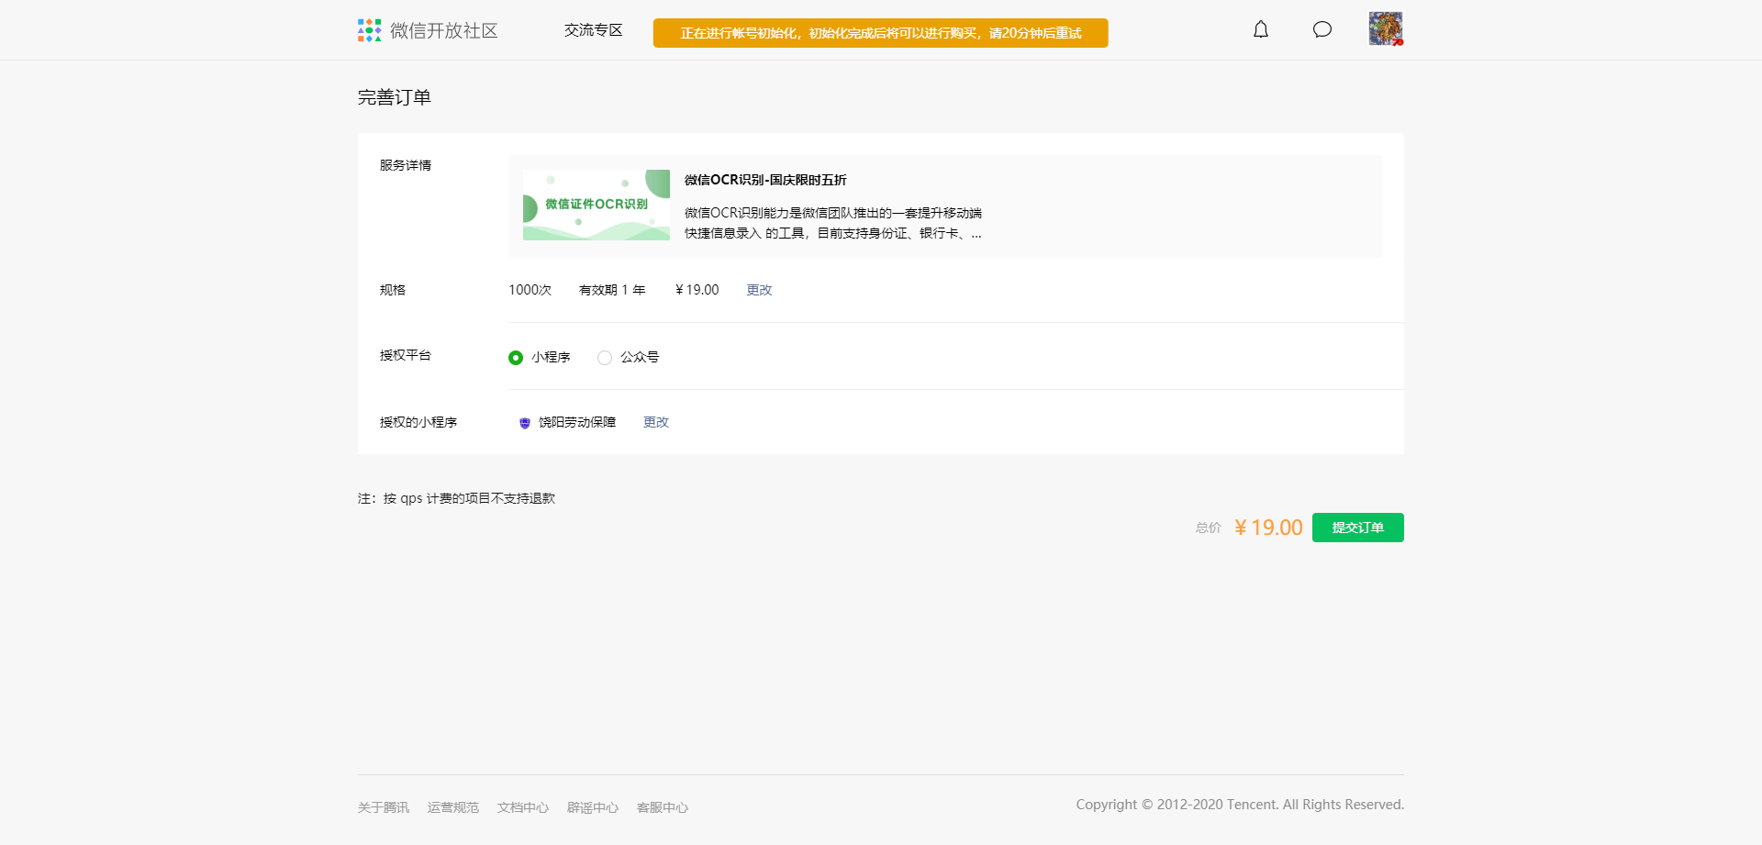Screen dimensions: 1762x845
Task: Open the messages chat bubble icon
Action: point(1322,29)
